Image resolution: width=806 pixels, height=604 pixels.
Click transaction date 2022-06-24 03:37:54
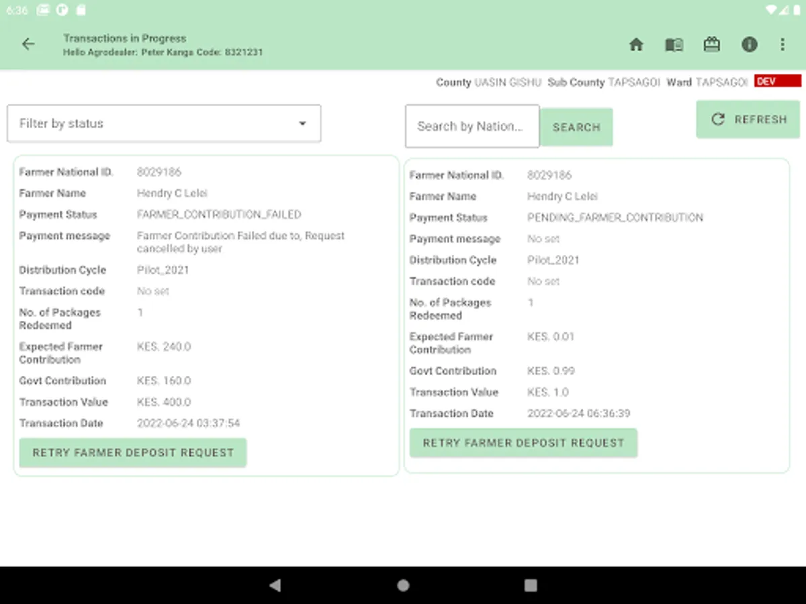[189, 423]
